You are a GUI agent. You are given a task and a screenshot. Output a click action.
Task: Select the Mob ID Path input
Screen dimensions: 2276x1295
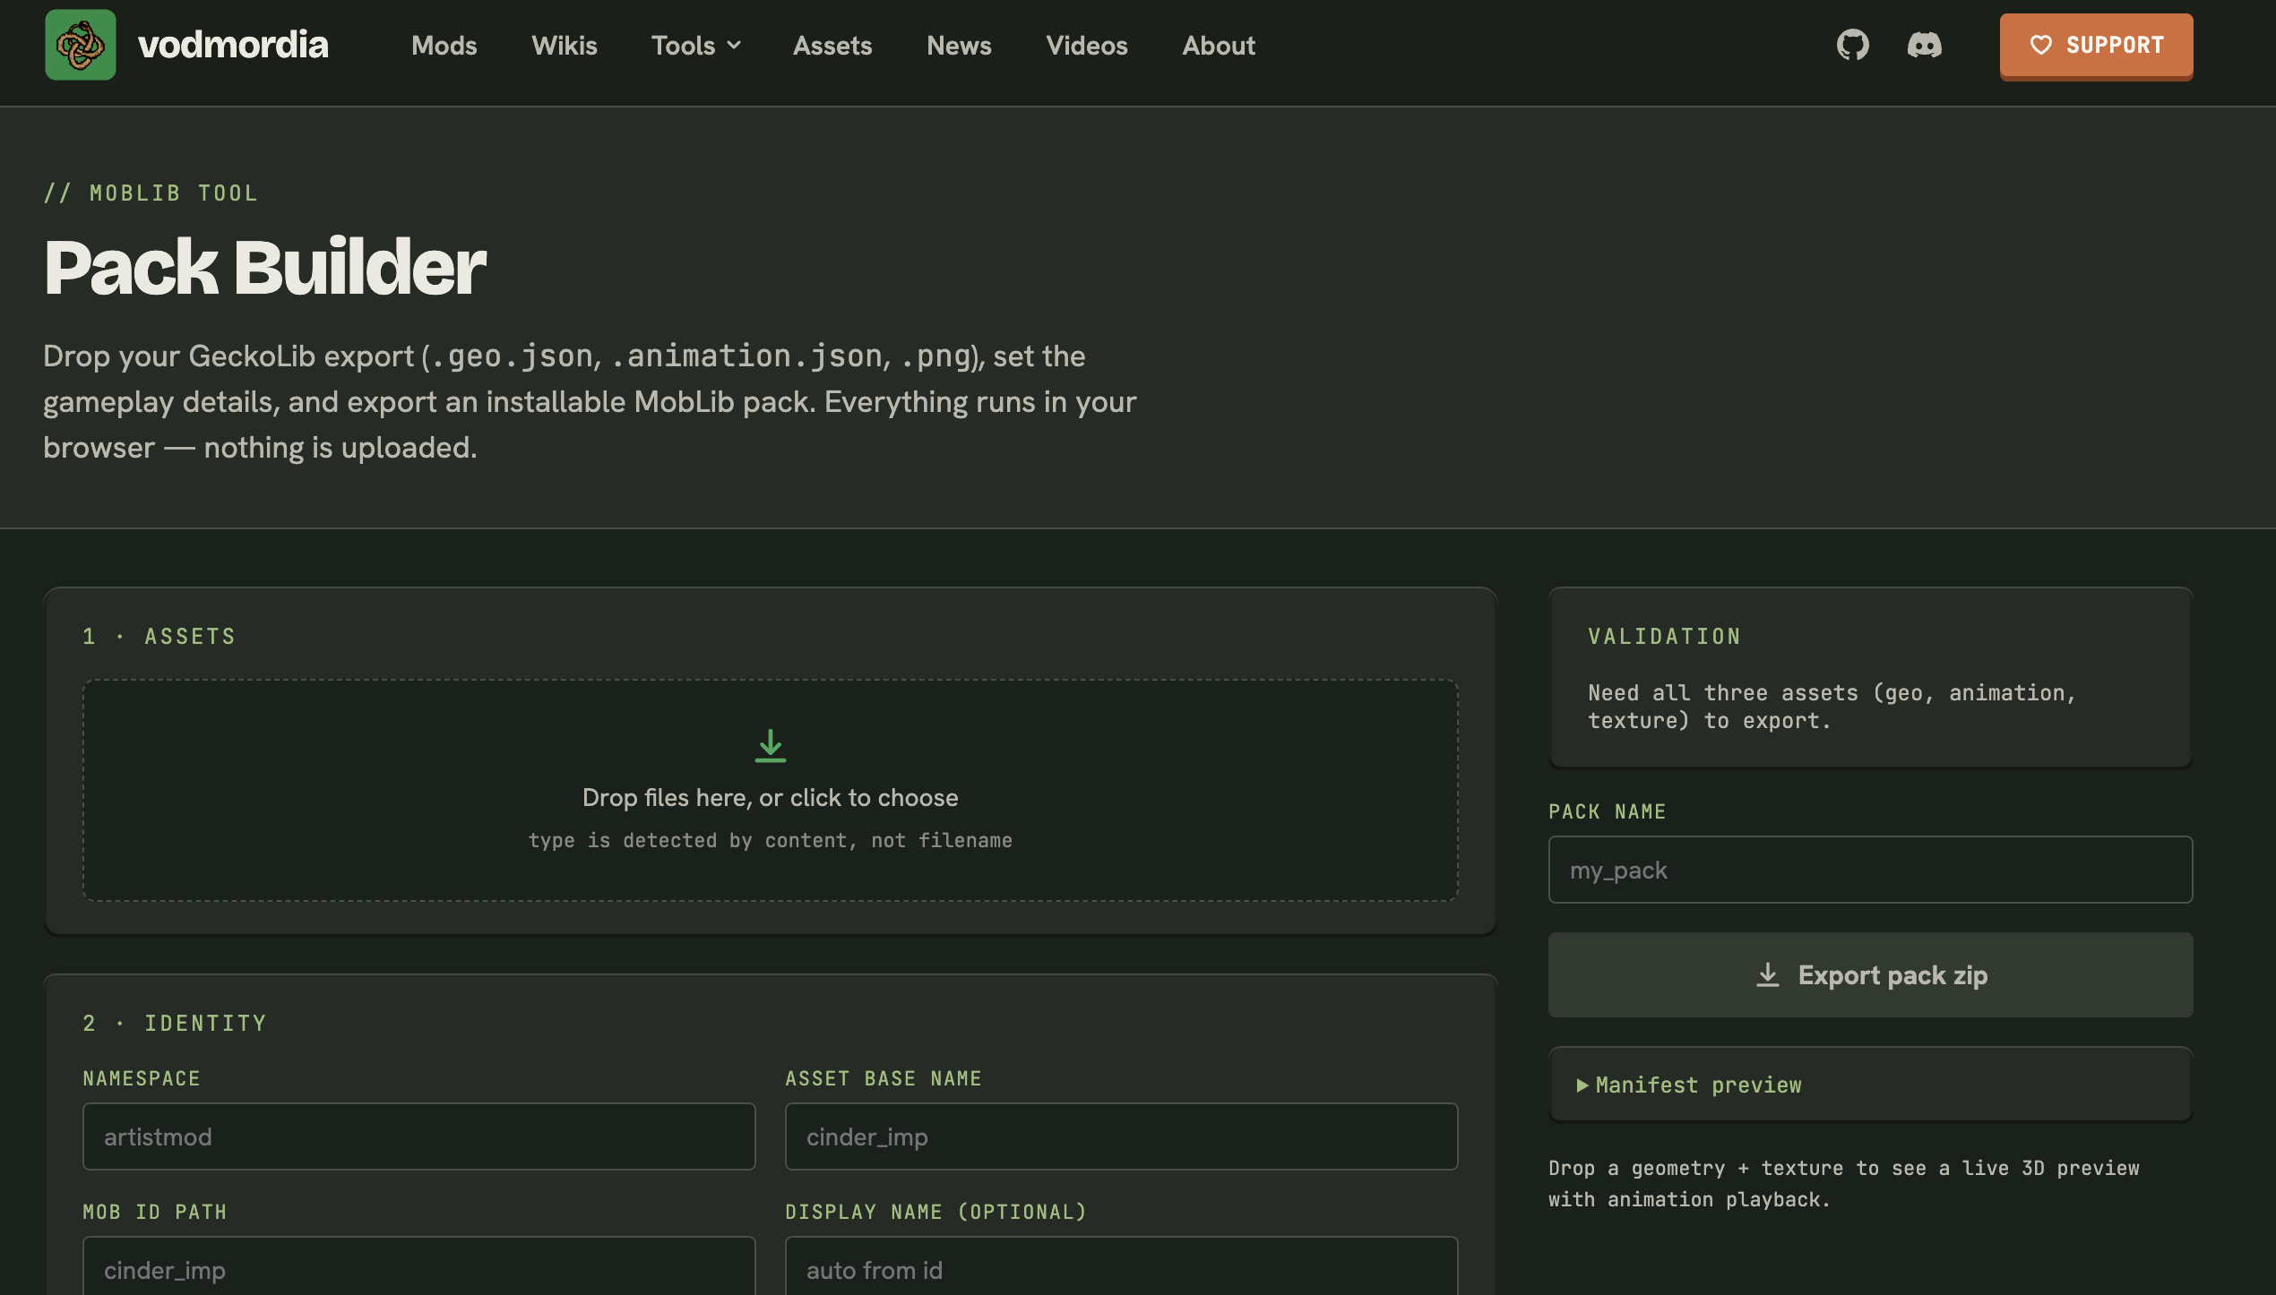pos(418,1267)
